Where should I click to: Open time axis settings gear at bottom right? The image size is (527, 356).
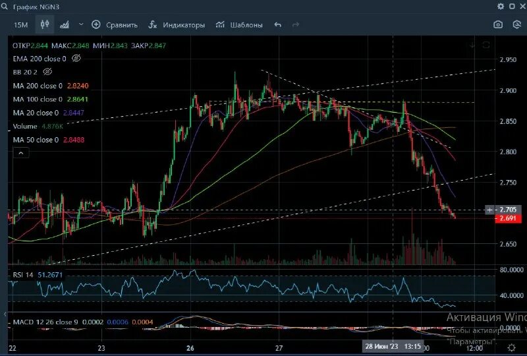(512, 347)
